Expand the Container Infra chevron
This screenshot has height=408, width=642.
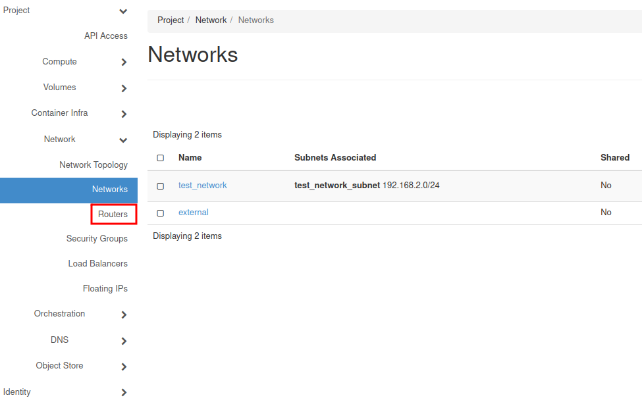[124, 114]
